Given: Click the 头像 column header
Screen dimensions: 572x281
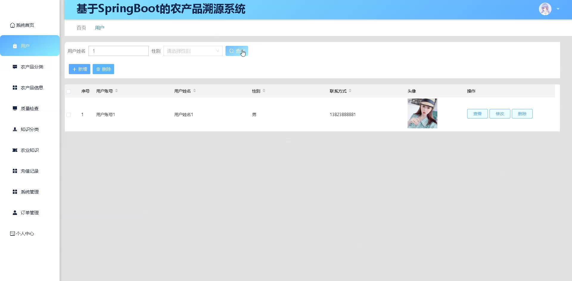Looking at the screenshot, I should tap(412, 91).
